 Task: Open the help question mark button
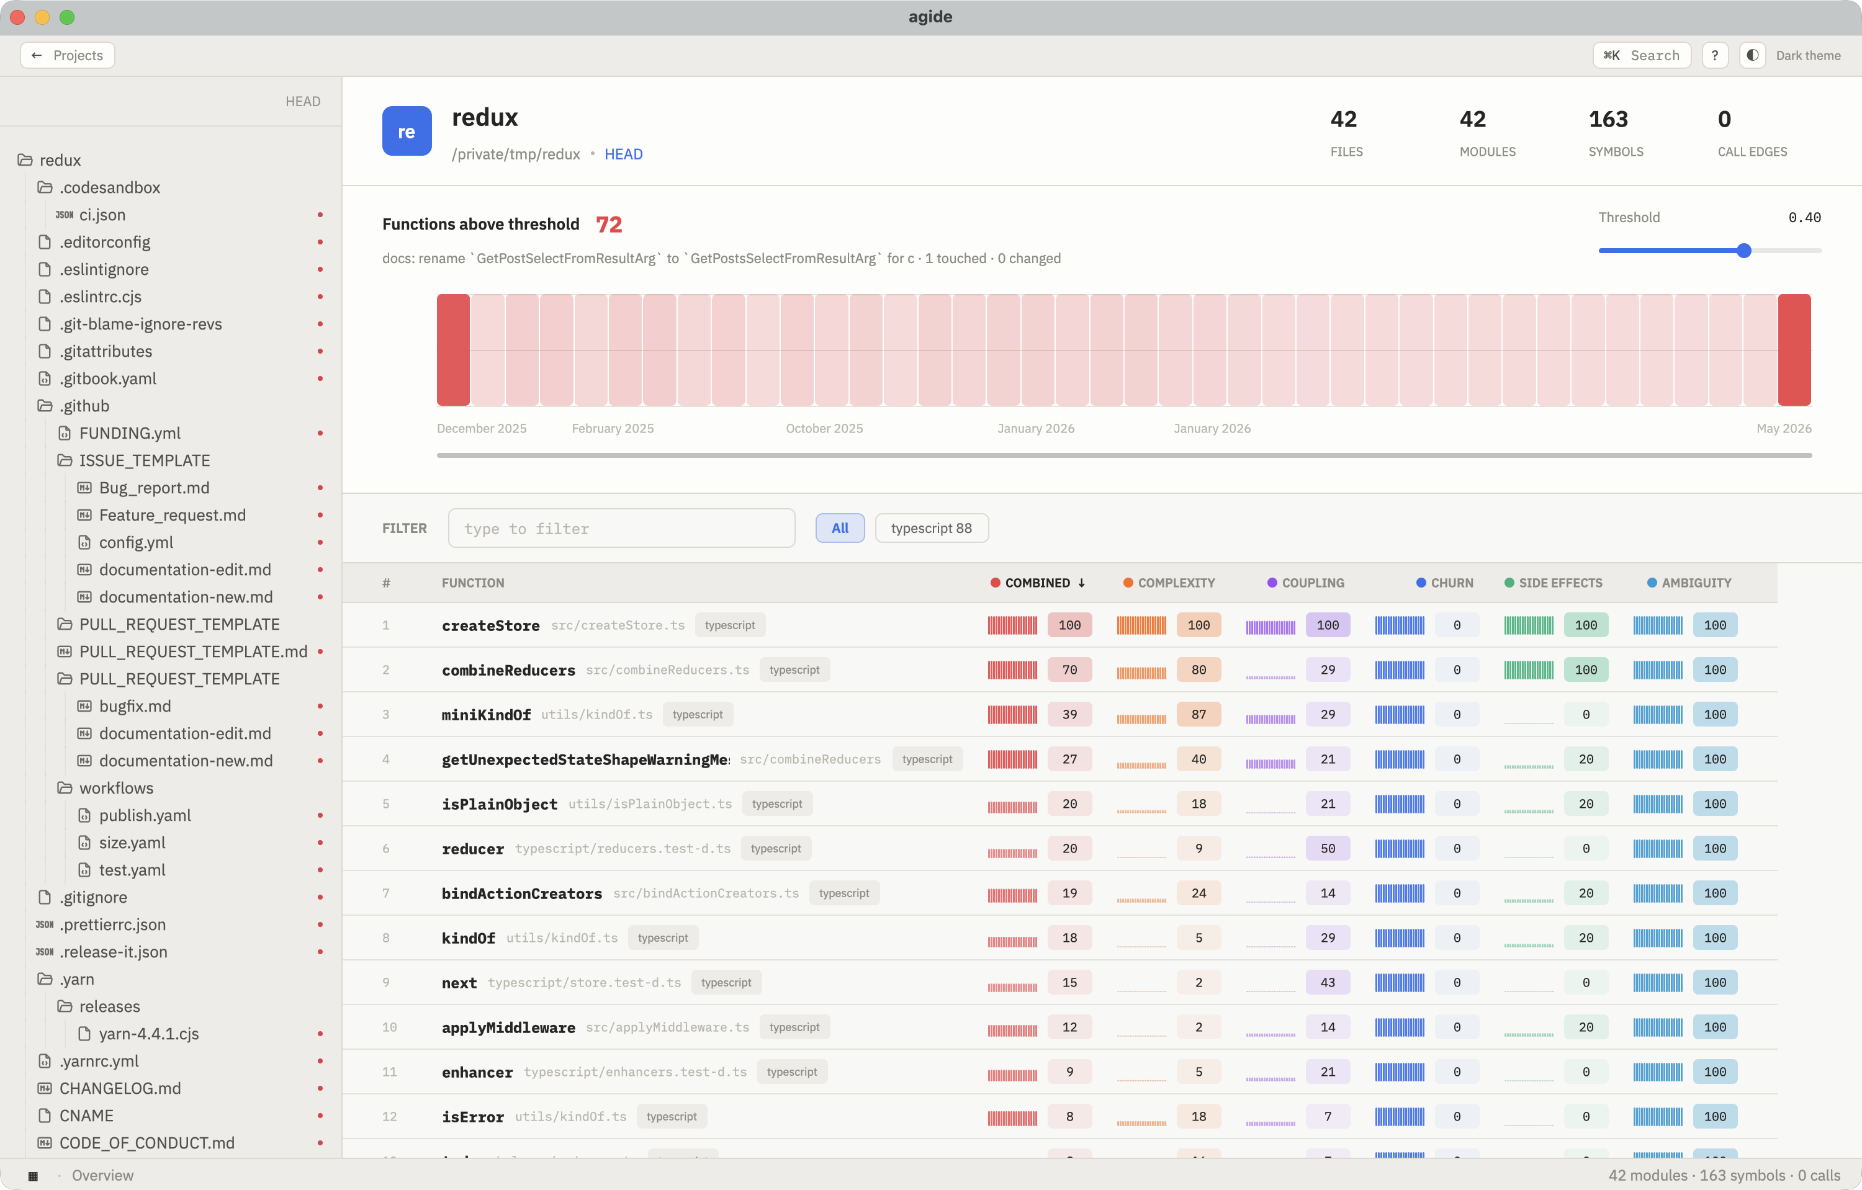pos(1715,55)
